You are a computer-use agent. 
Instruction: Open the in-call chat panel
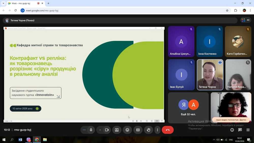[240, 130]
